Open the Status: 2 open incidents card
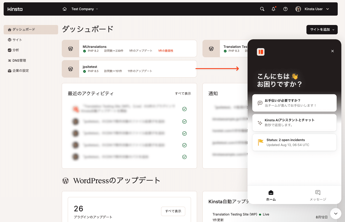The width and height of the screenshot is (345, 222). 294,142
